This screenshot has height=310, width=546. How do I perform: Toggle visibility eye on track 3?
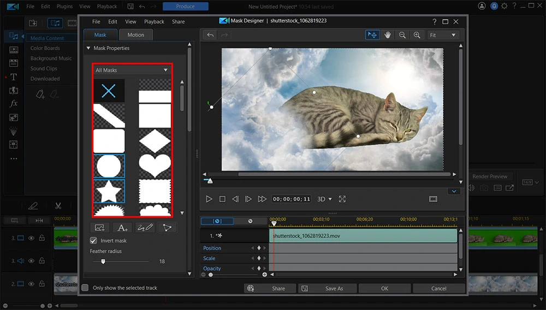[x=31, y=238]
